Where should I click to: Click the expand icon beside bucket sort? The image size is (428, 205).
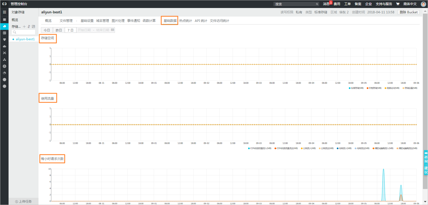point(33,26)
